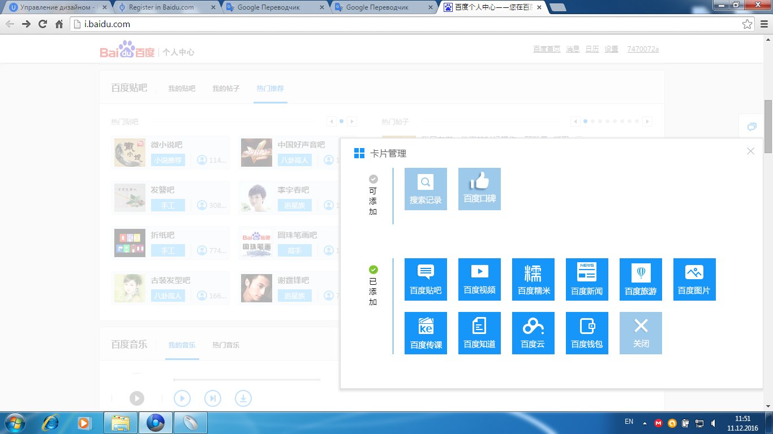
Task: Open the 热门音乐 tab
Action: 226,345
